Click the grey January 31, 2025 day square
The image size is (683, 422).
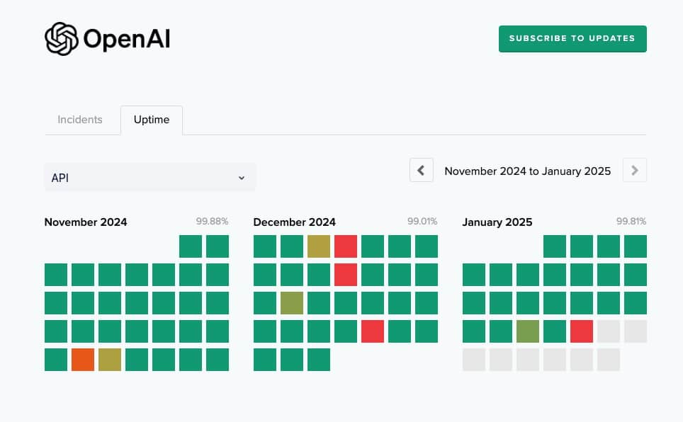609,360
